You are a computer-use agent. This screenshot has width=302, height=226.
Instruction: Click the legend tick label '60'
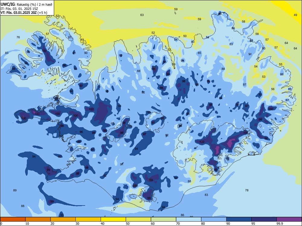pyautogui.click(x=153, y=224)
